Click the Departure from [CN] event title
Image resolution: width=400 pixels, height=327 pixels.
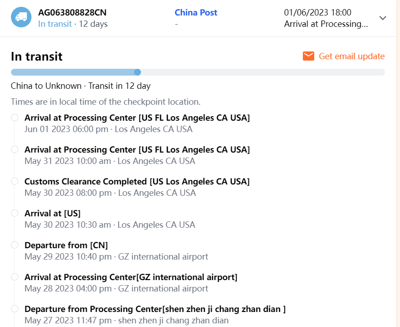66,245
